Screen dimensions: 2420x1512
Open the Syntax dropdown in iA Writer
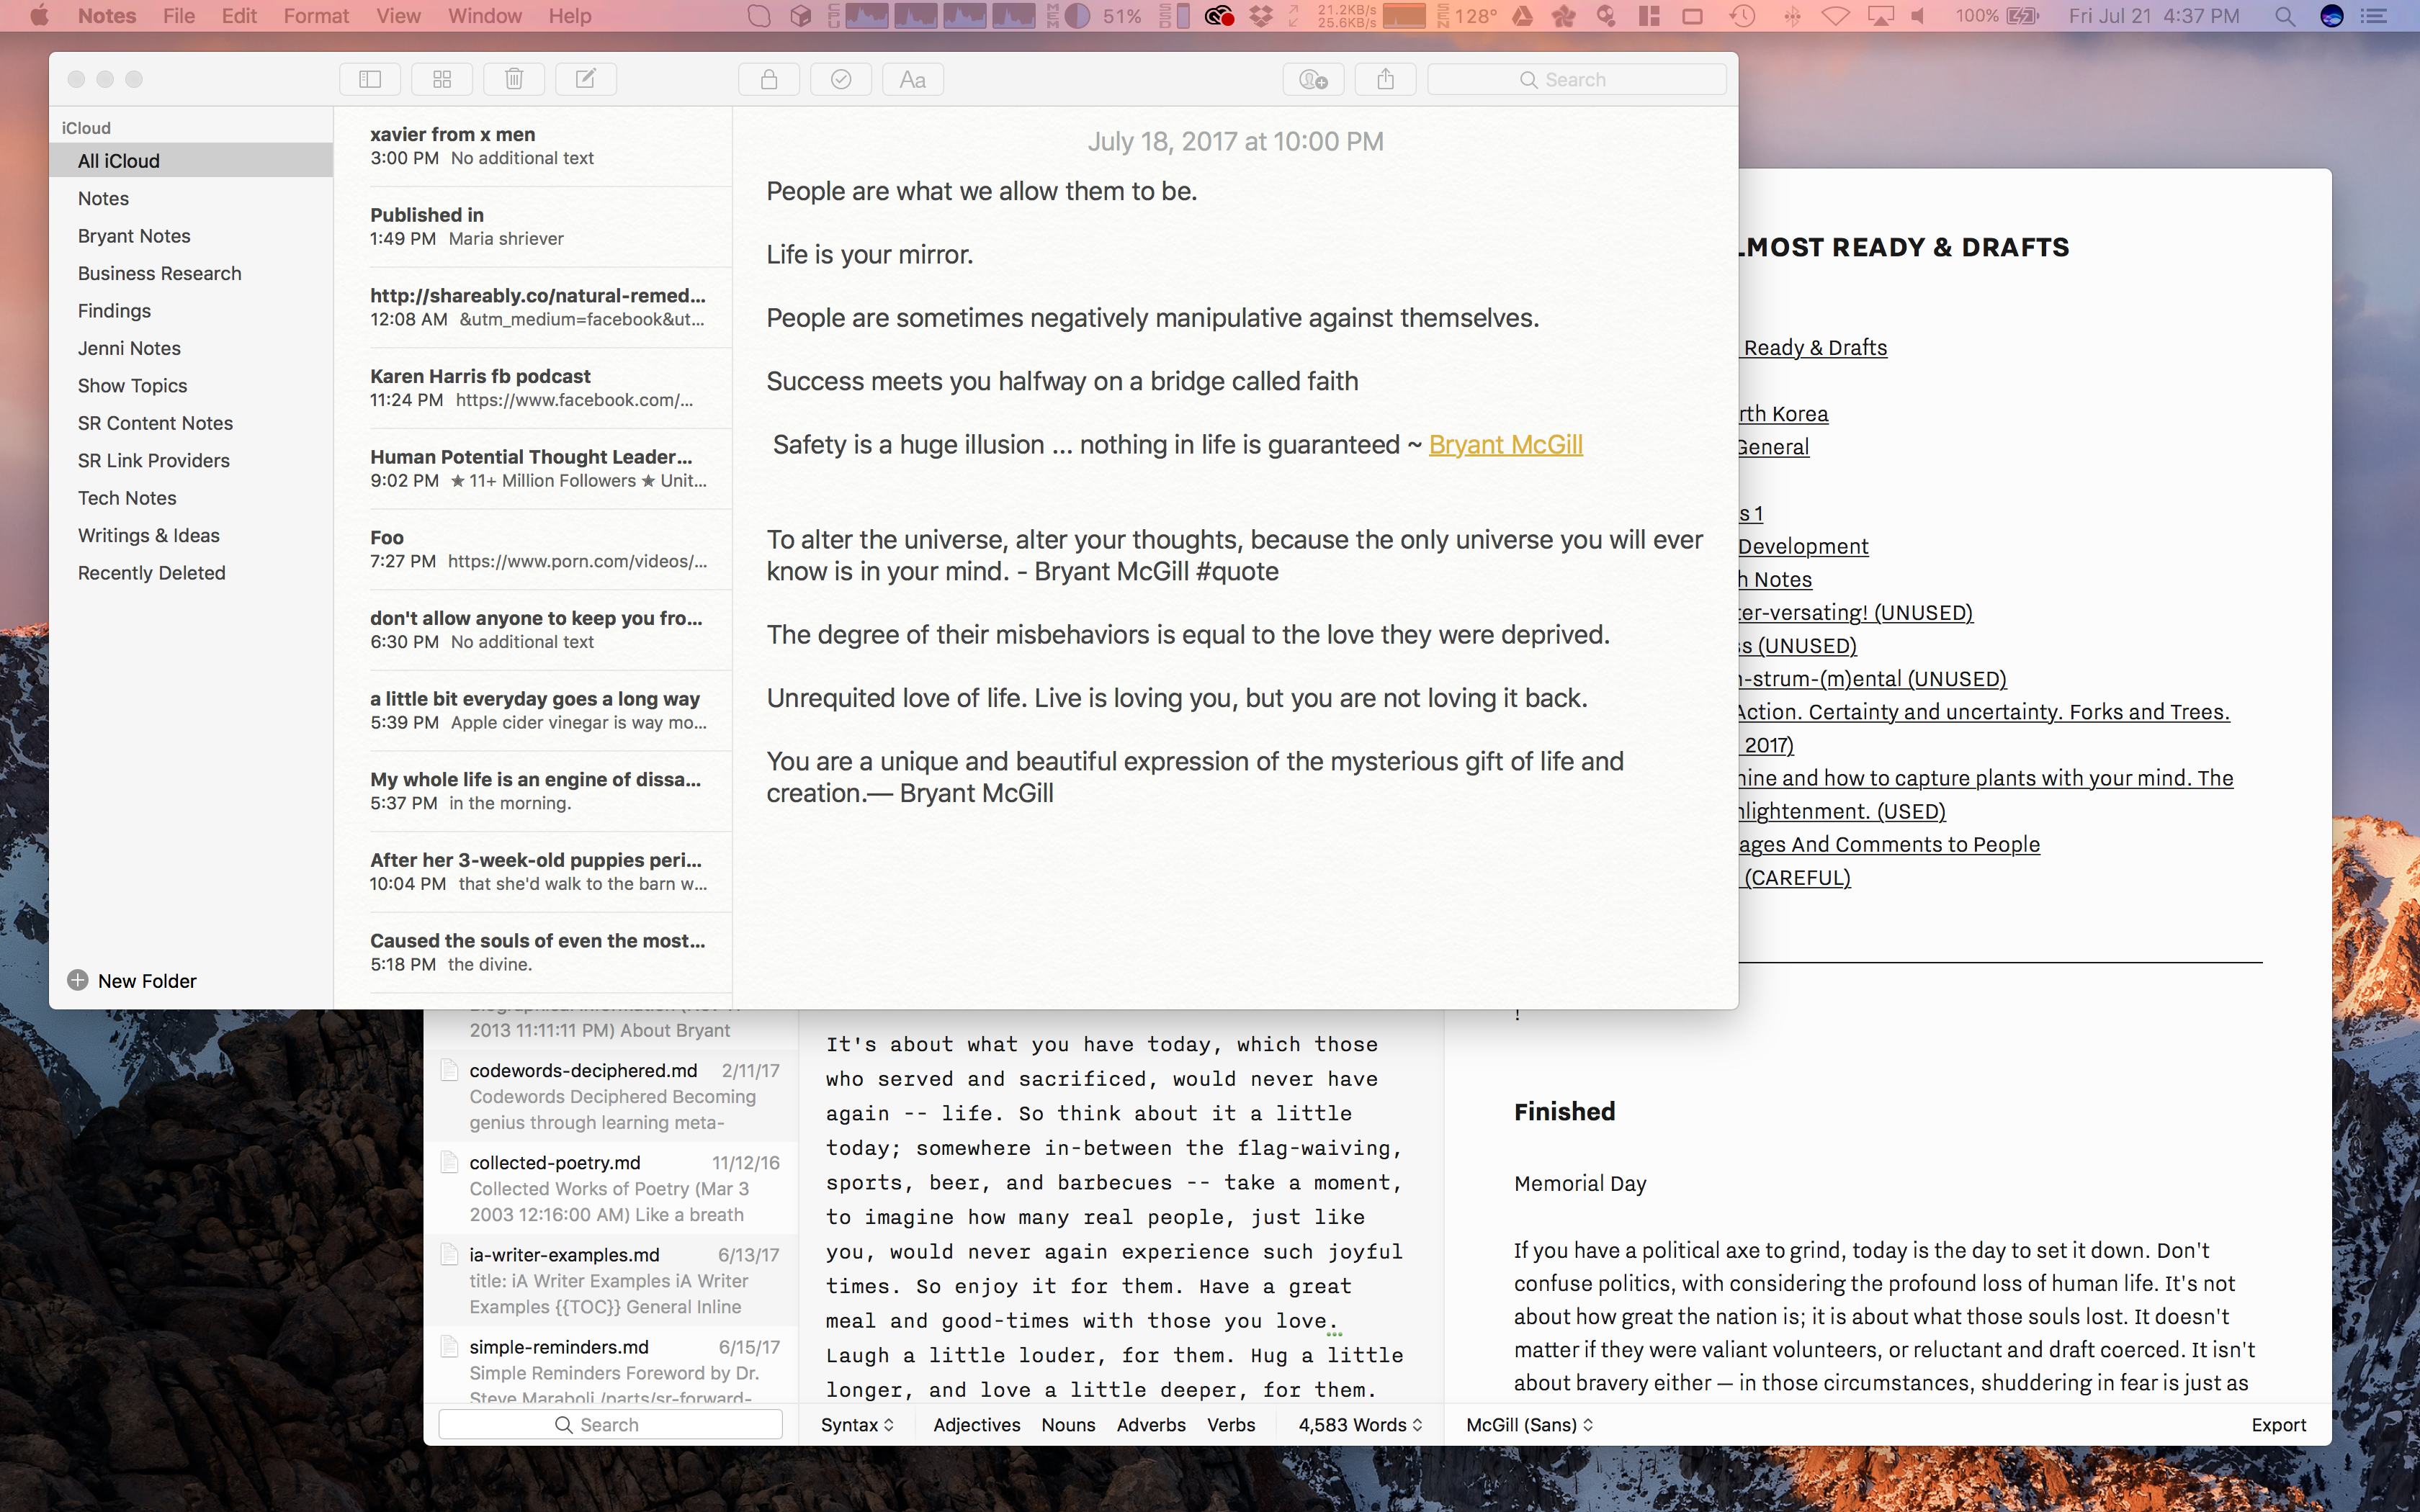click(x=857, y=1424)
